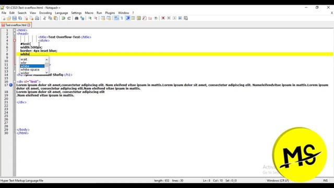This screenshot has height=188, width=334.
Task: Undo the last edit with the green arrow
Action: [63, 18]
